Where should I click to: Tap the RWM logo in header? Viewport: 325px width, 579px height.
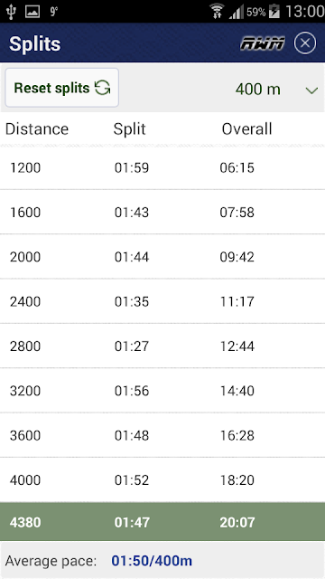[x=263, y=44]
